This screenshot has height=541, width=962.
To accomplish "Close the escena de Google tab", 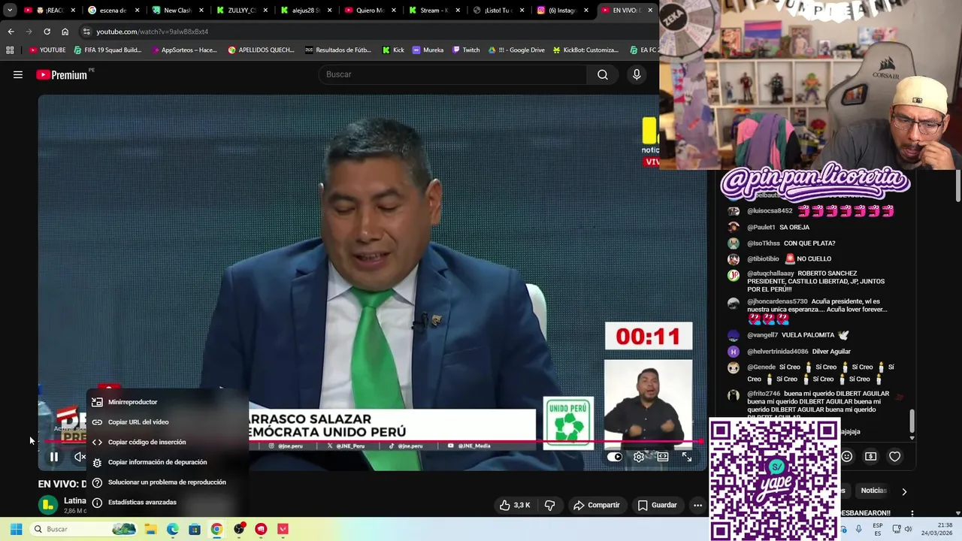I will point(137,11).
